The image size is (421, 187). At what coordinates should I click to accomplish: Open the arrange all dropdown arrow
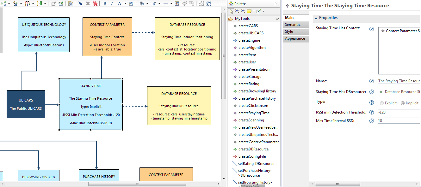[9, 3]
